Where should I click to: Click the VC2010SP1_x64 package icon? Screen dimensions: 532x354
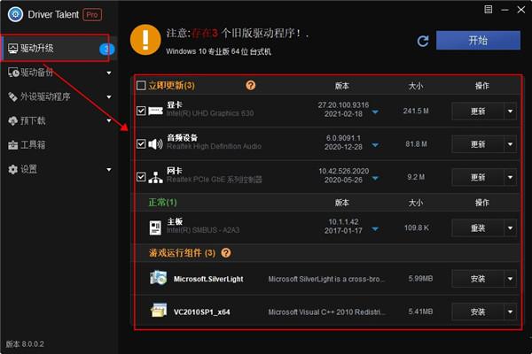[159, 311]
